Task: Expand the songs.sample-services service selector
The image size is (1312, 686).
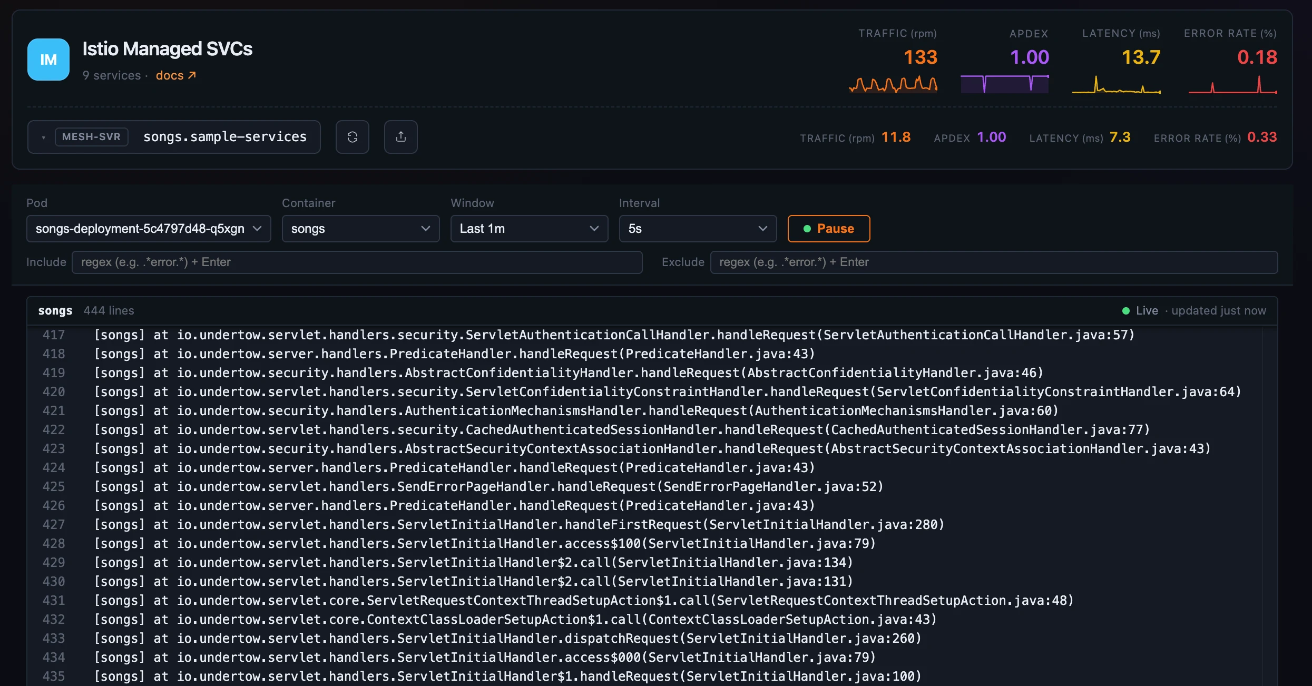Action: [x=174, y=137]
